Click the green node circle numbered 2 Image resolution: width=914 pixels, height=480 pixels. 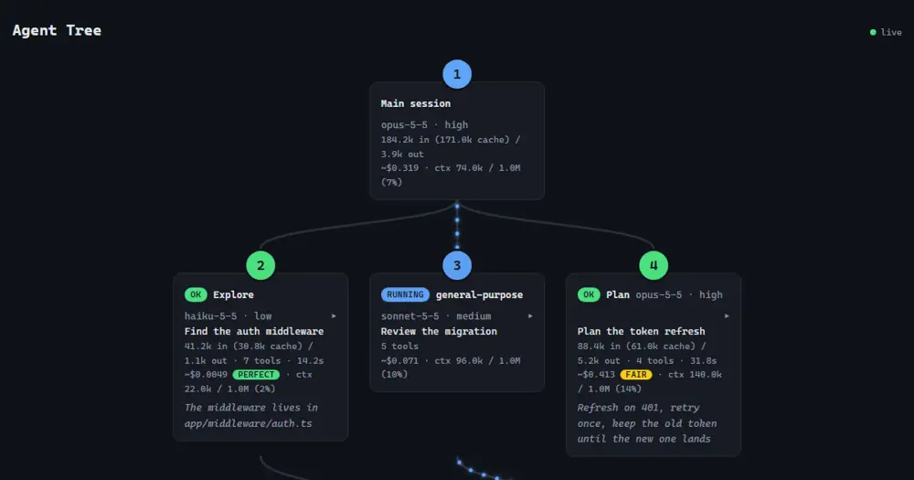(260, 265)
